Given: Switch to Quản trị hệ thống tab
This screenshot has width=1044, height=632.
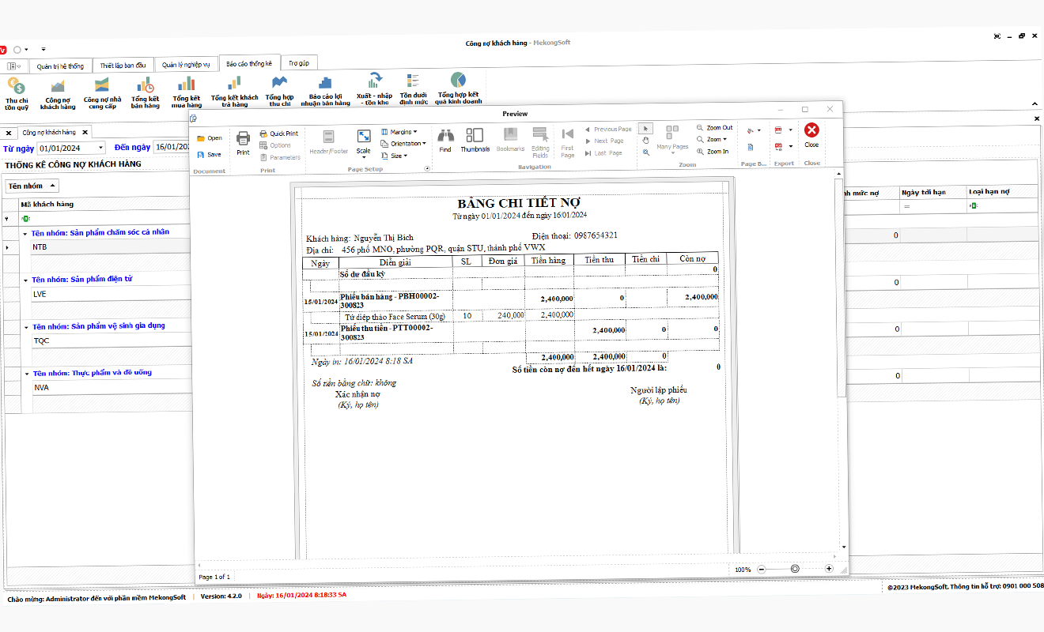Looking at the screenshot, I should tap(60, 66).
